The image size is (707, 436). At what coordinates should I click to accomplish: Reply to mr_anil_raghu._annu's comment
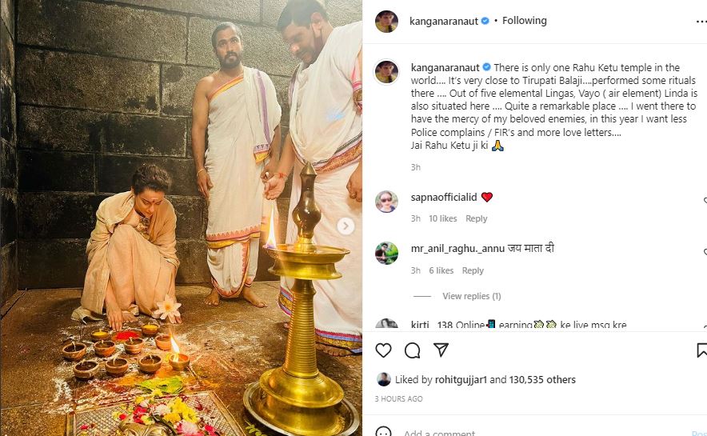pos(473,270)
